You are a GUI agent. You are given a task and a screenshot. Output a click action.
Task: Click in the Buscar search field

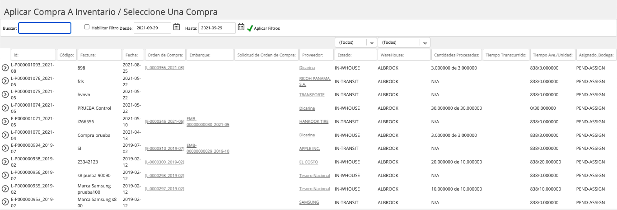[45, 28]
